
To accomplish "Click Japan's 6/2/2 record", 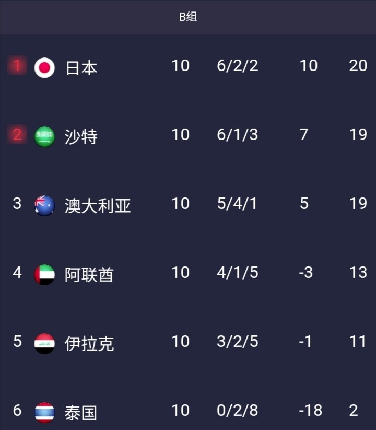I will point(238,66).
